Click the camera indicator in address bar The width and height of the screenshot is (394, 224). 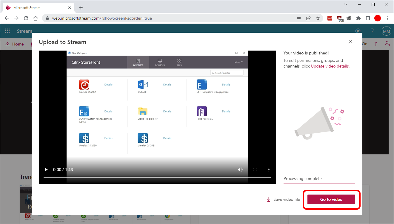(299, 18)
